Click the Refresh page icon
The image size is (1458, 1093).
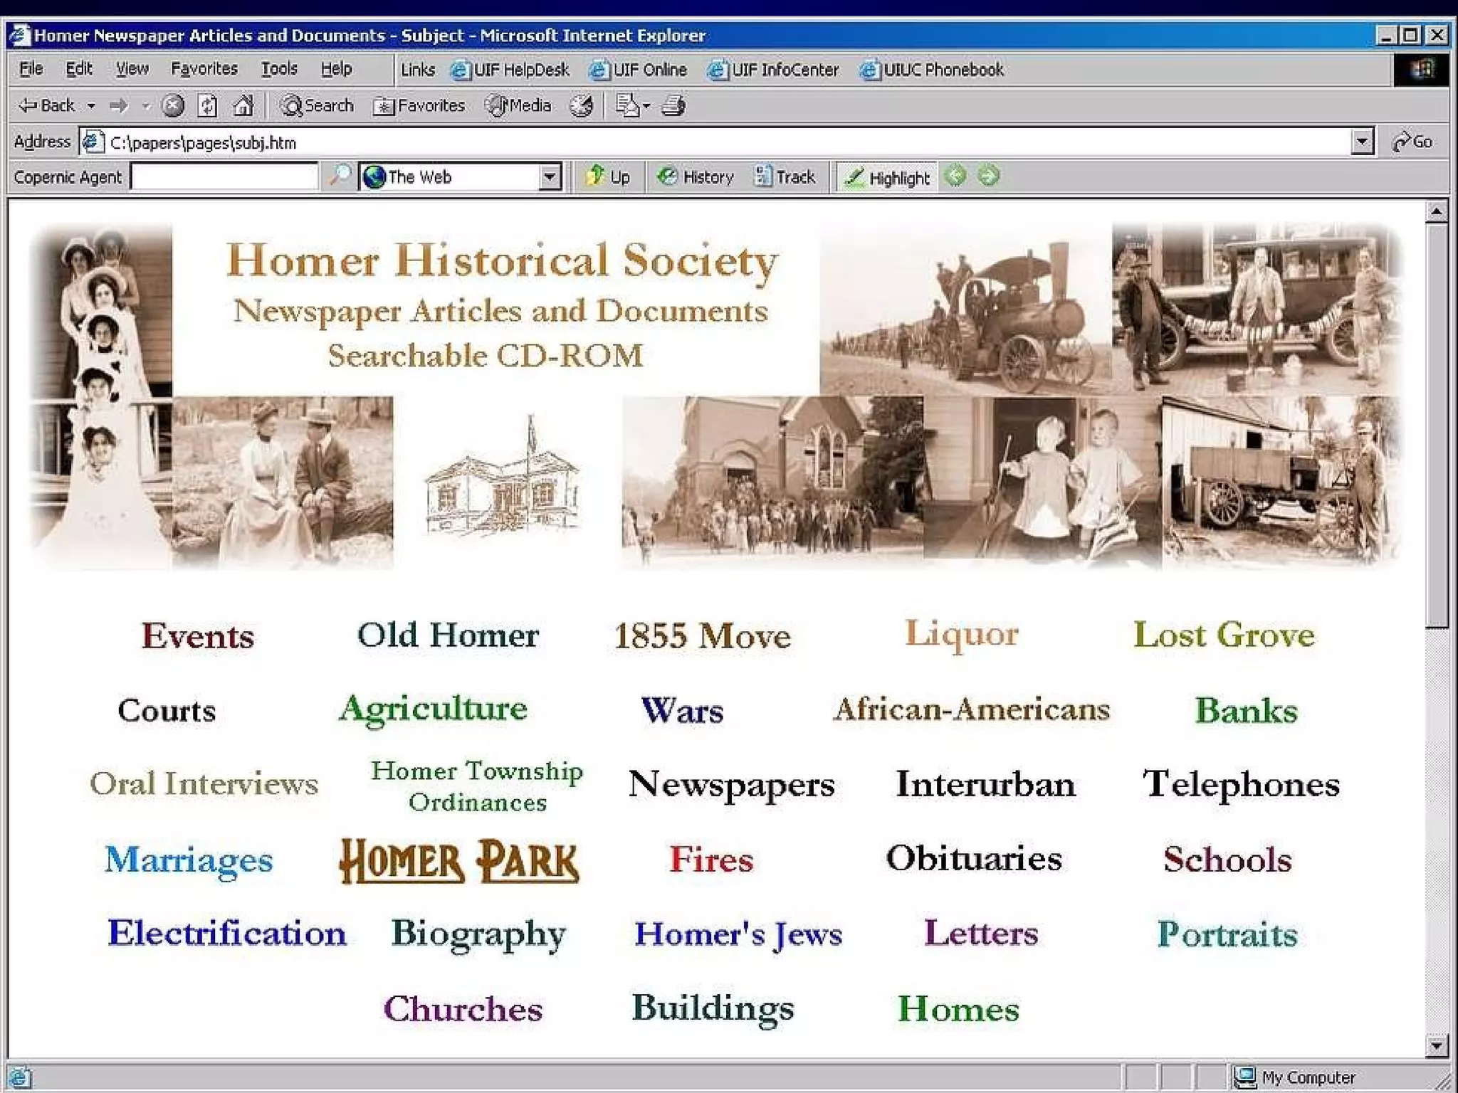pyautogui.click(x=208, y=106)
